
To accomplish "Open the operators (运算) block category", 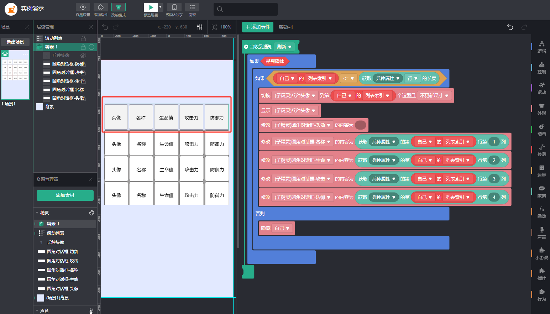I will coord(541,171).
